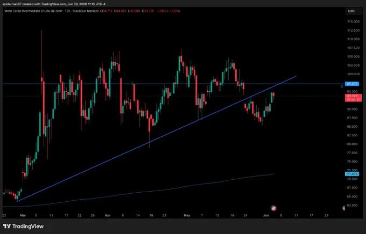The image size is (366, 234).
Task: Click the 115.000 price axis label
Action: tap(353, 21)
